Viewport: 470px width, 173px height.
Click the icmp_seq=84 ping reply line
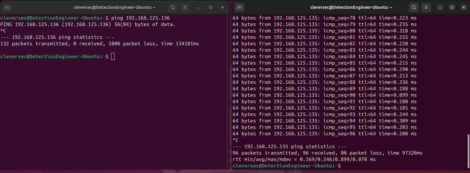pyautogui.click(x=325, y=57)
